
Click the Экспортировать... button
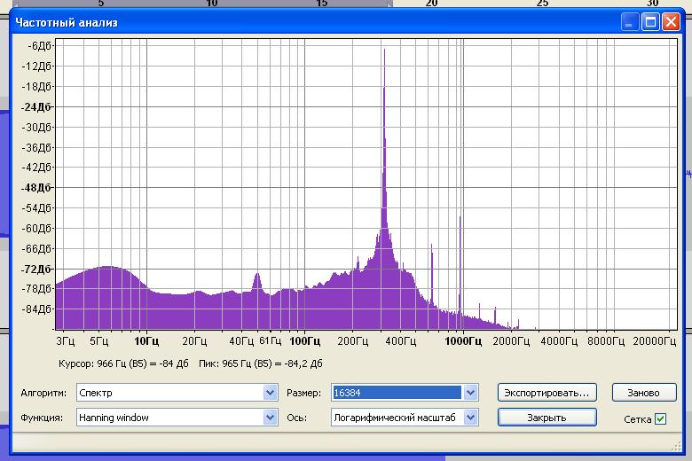click(547, 392)
